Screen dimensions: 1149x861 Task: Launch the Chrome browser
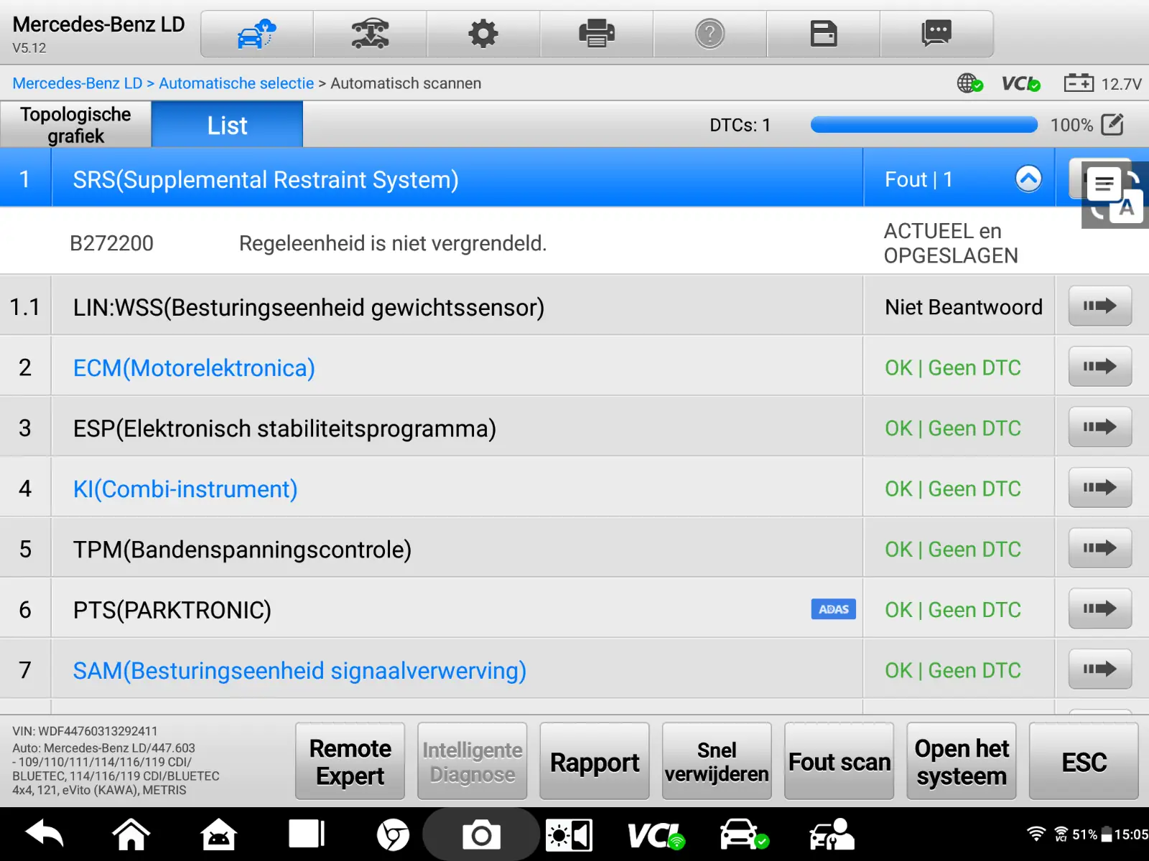[393, 834]
